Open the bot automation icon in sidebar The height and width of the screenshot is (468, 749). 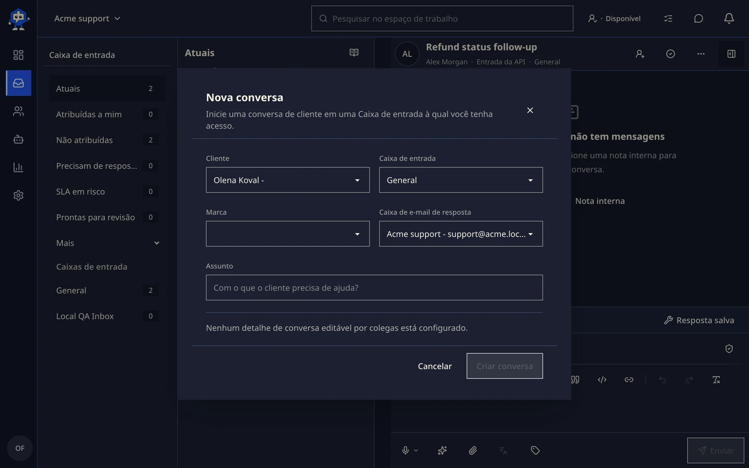tap(19, 139)
